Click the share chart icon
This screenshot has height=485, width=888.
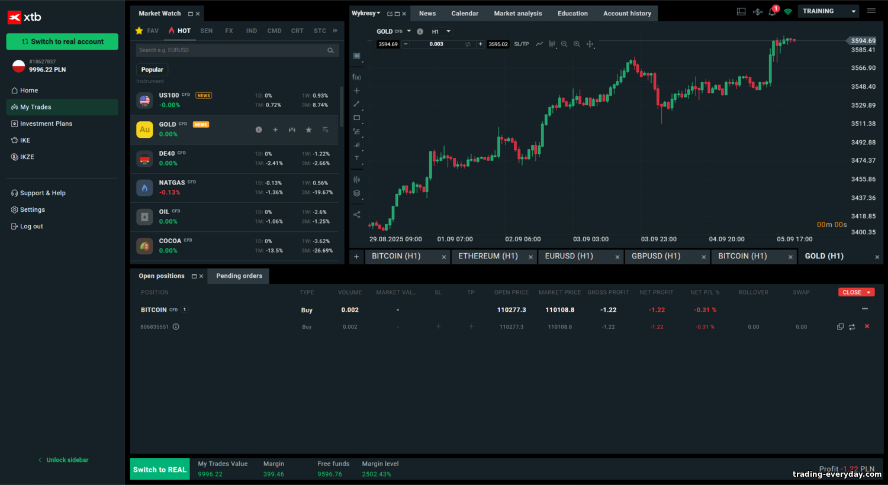pyautogui.click(x=356, y=215)
